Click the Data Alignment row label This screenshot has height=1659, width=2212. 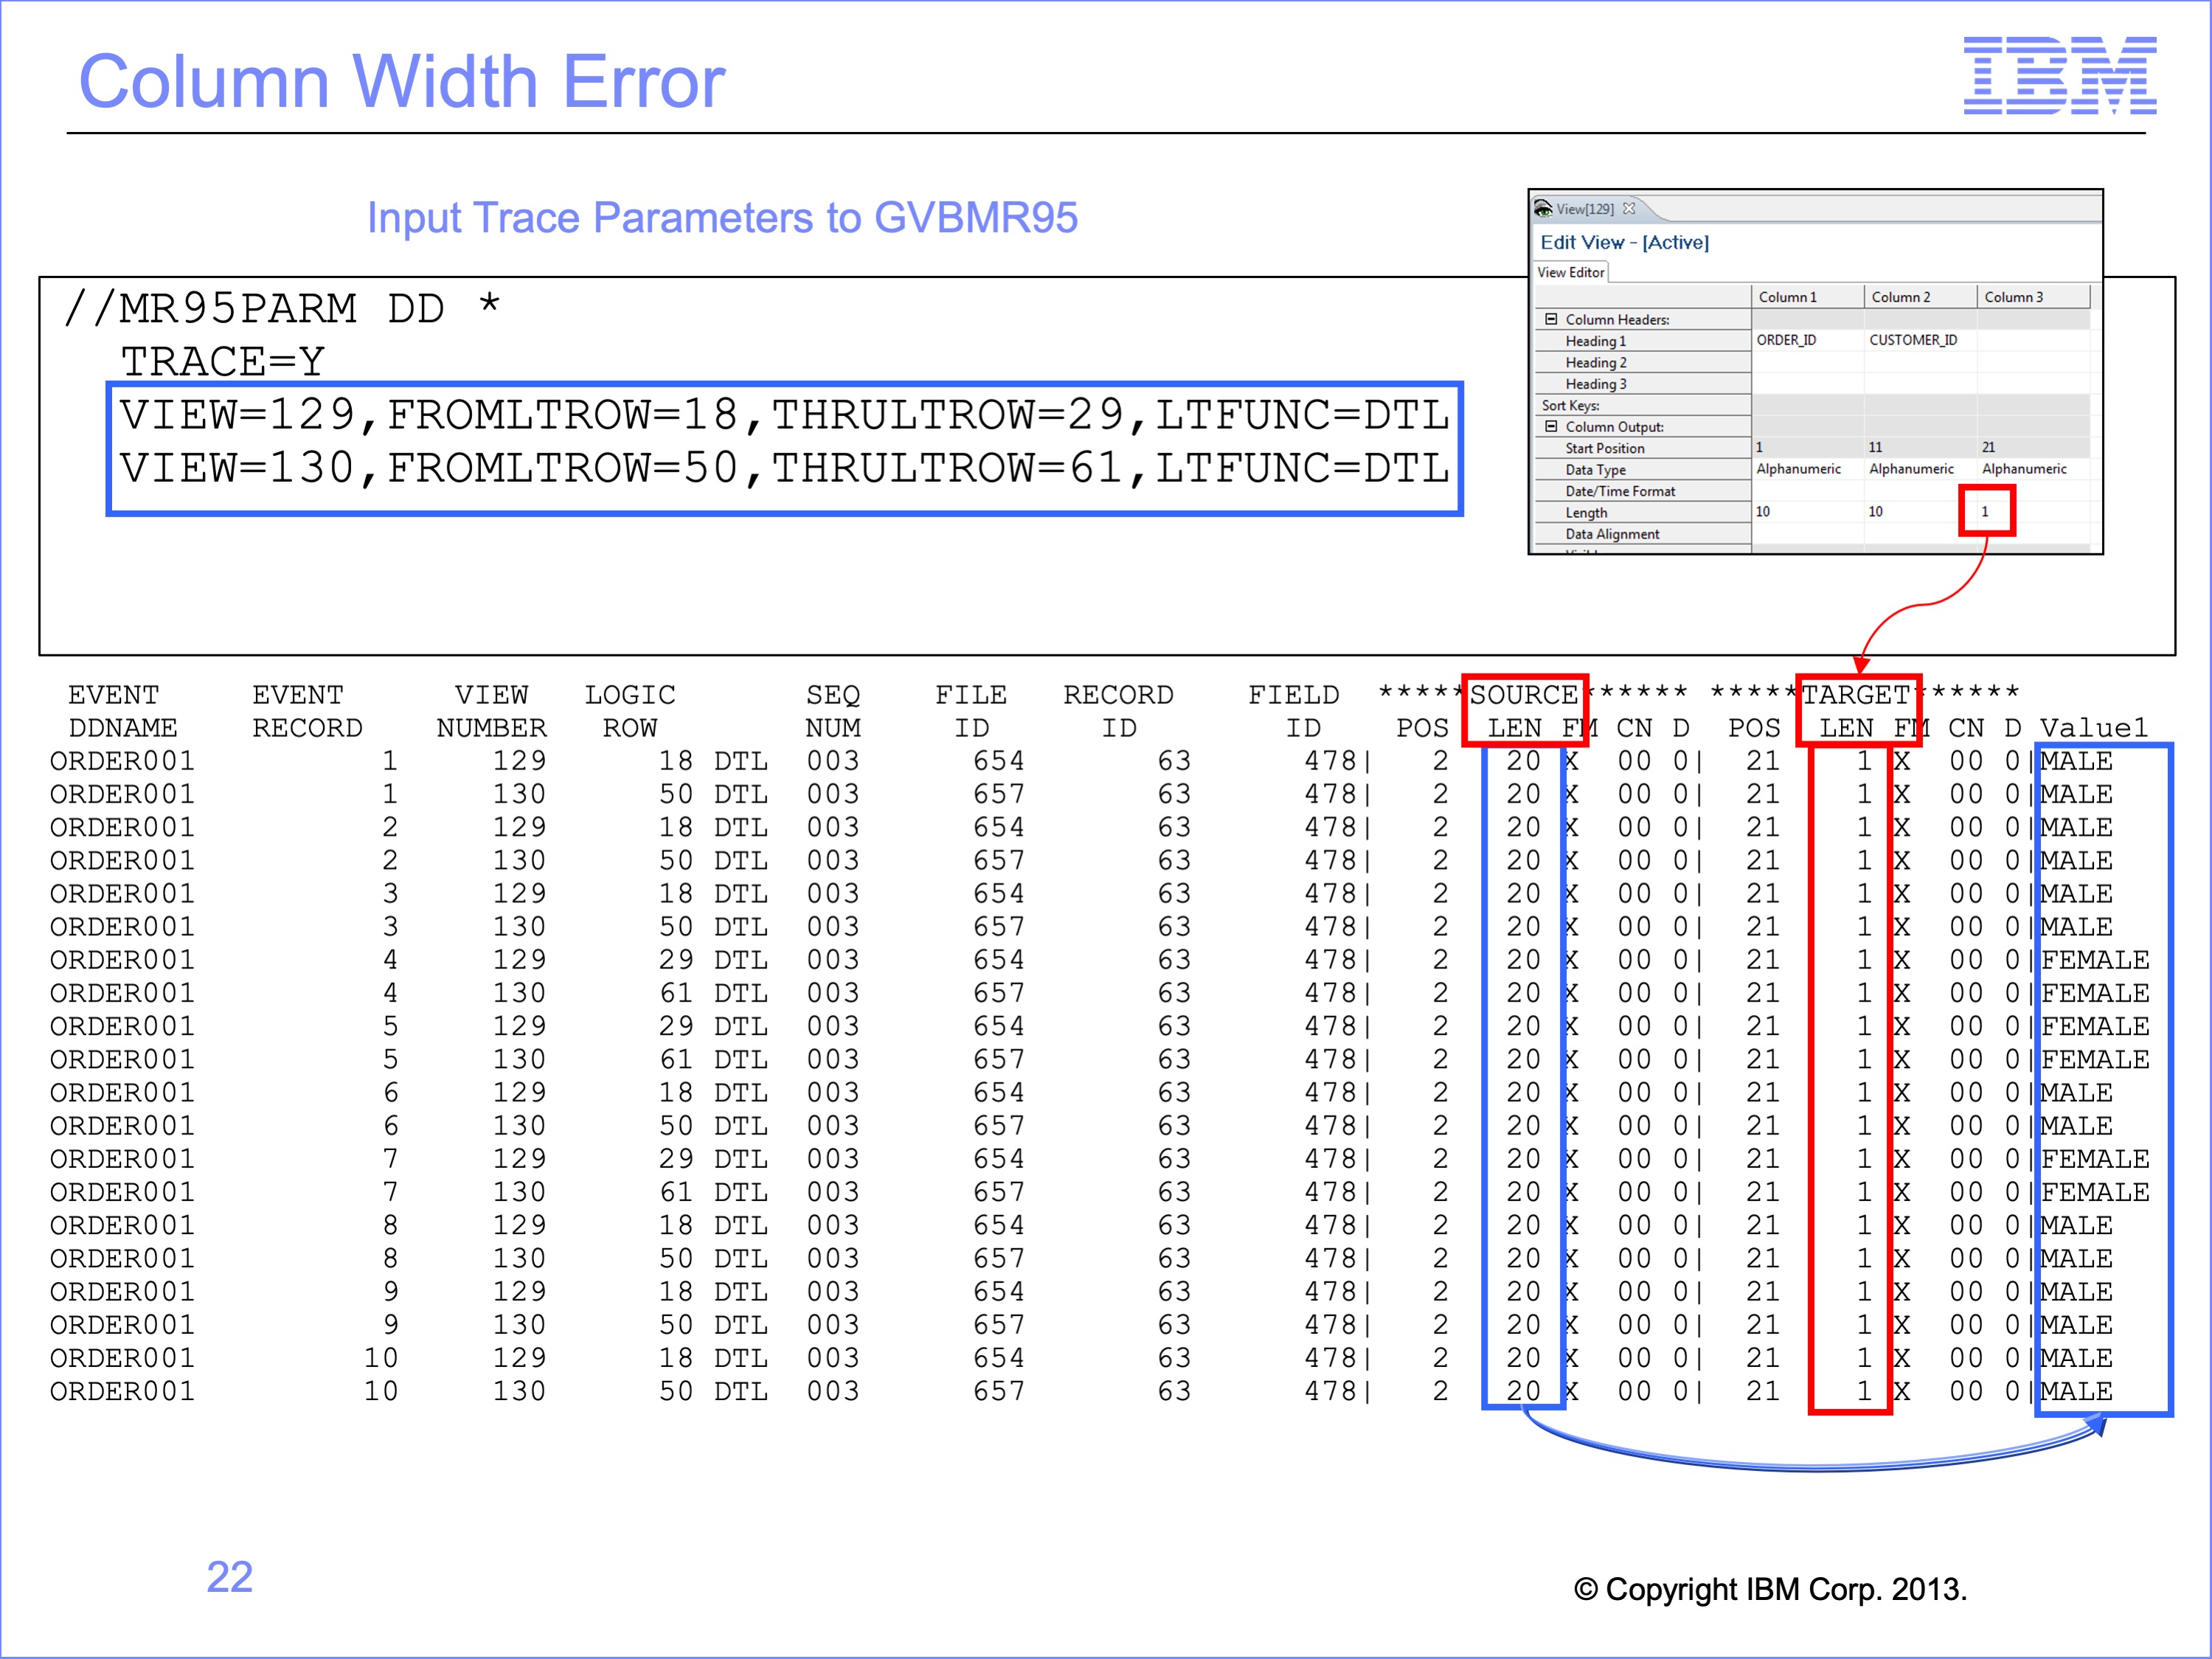click(1612, 534)
